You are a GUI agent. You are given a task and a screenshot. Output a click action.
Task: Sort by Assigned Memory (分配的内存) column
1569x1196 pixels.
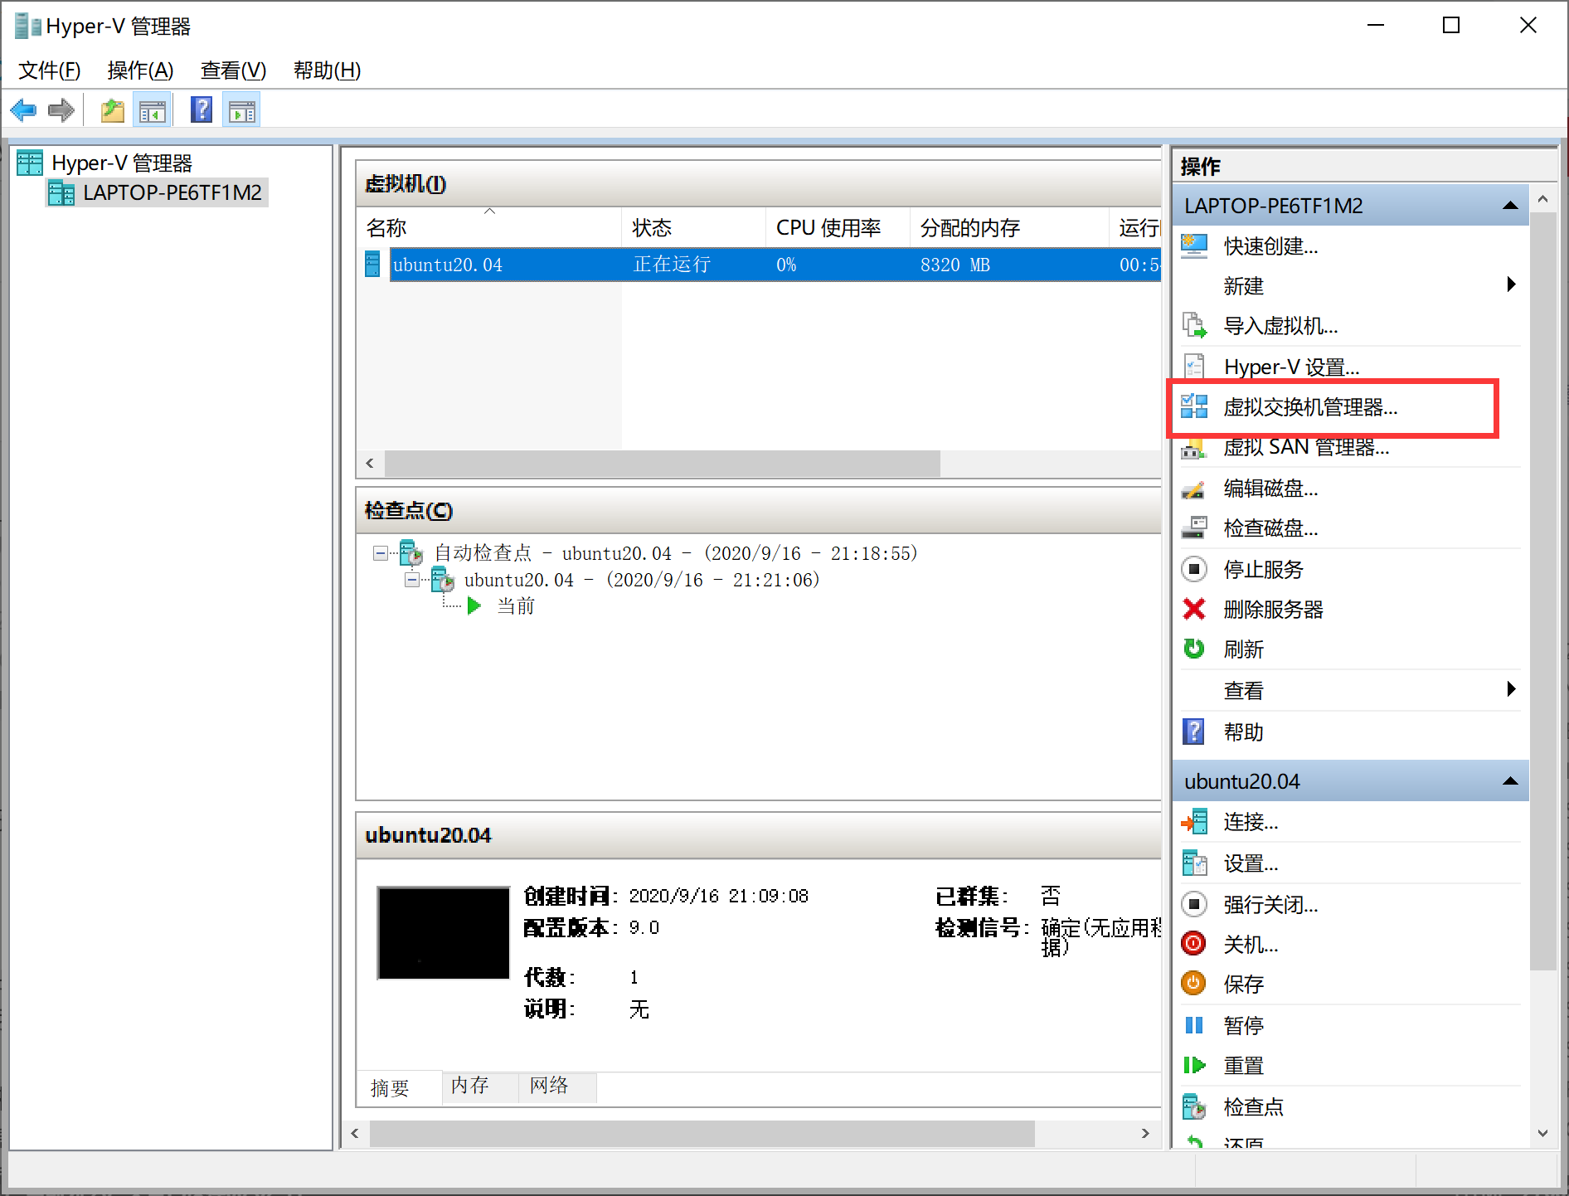point(1009,227)
